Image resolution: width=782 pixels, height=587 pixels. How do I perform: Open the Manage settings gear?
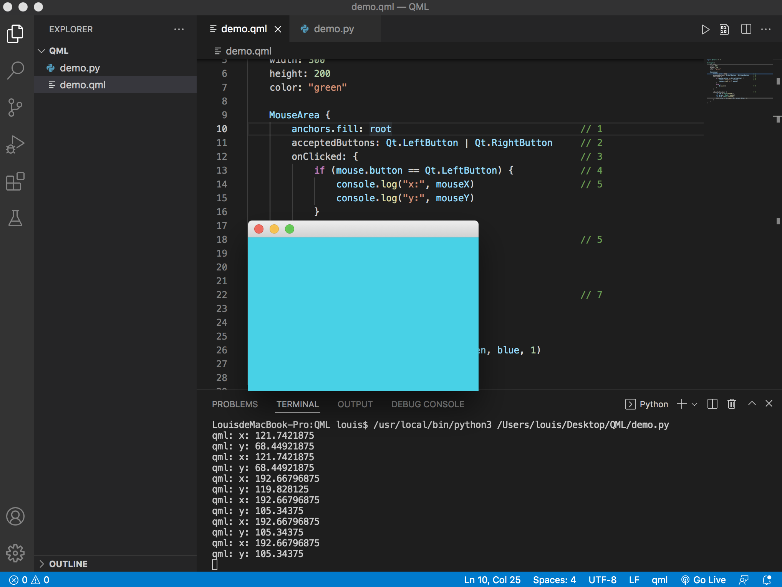click(15, 553)
